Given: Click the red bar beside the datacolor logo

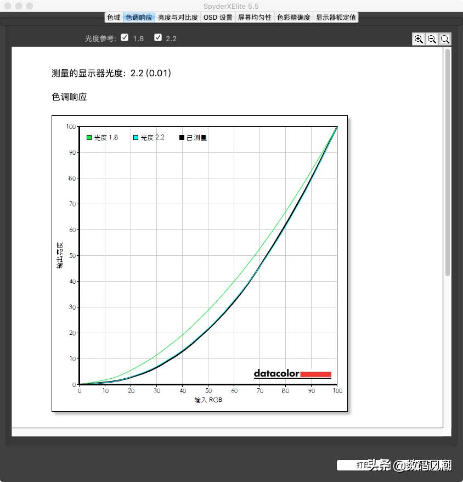Looking at the screenshot, I should click(316, 374).
